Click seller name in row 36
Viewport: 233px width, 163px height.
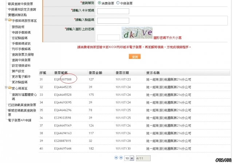click(169, 118)
